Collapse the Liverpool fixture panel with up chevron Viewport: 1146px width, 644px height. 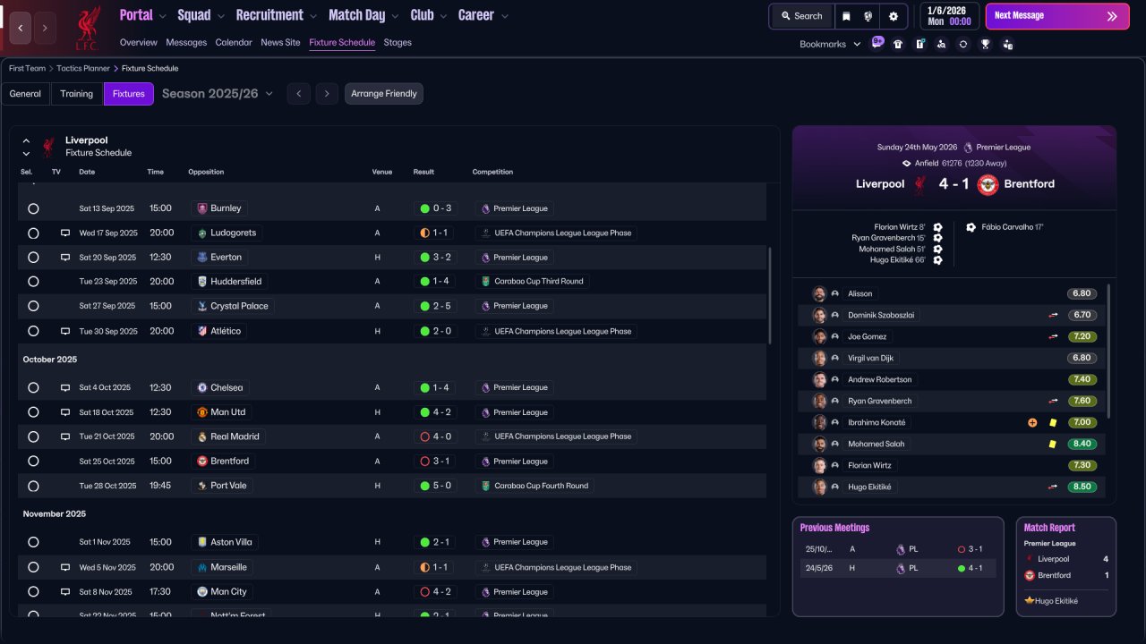click(26, 140)
